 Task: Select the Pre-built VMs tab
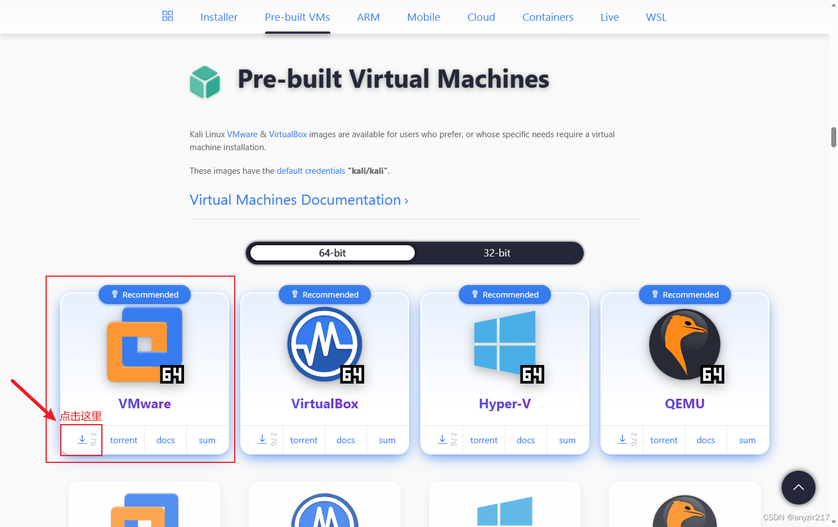click(x=297, y=17)
